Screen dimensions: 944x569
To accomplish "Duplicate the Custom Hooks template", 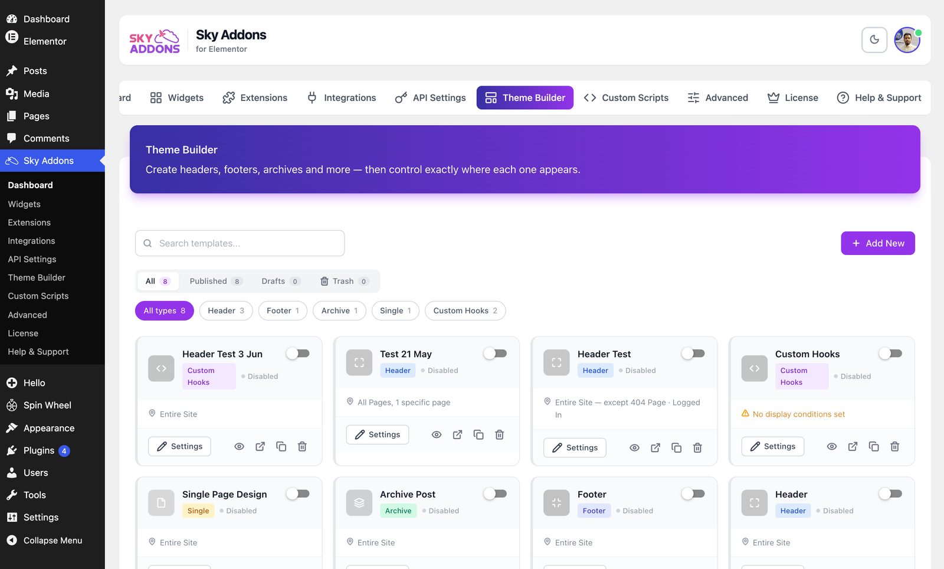I will point(874,447).
